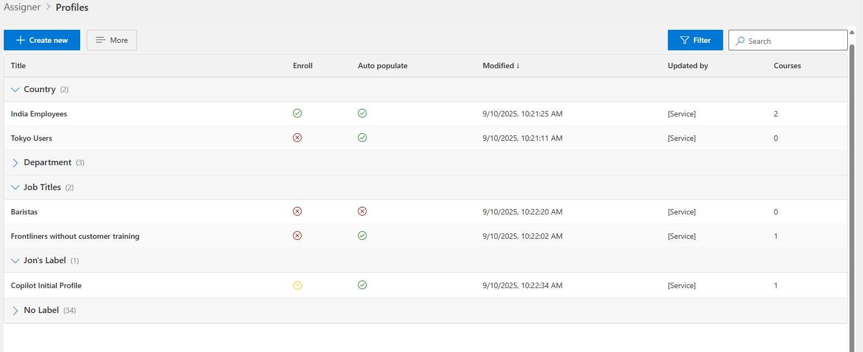
Task: Collapse the Job Titles group
Action: tap(15, 187)
